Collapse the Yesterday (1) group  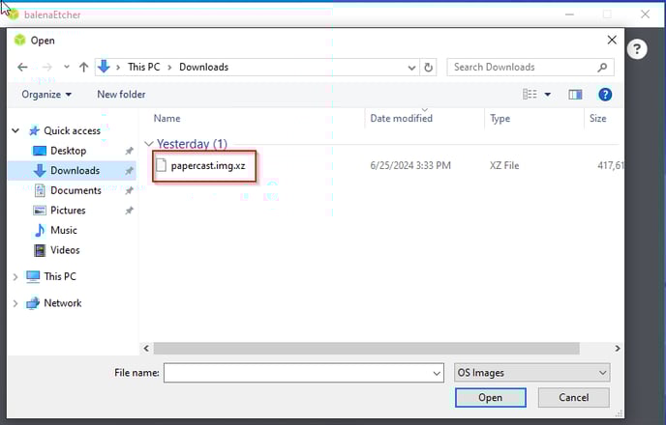pyautogui.click(x=148, y=144)
